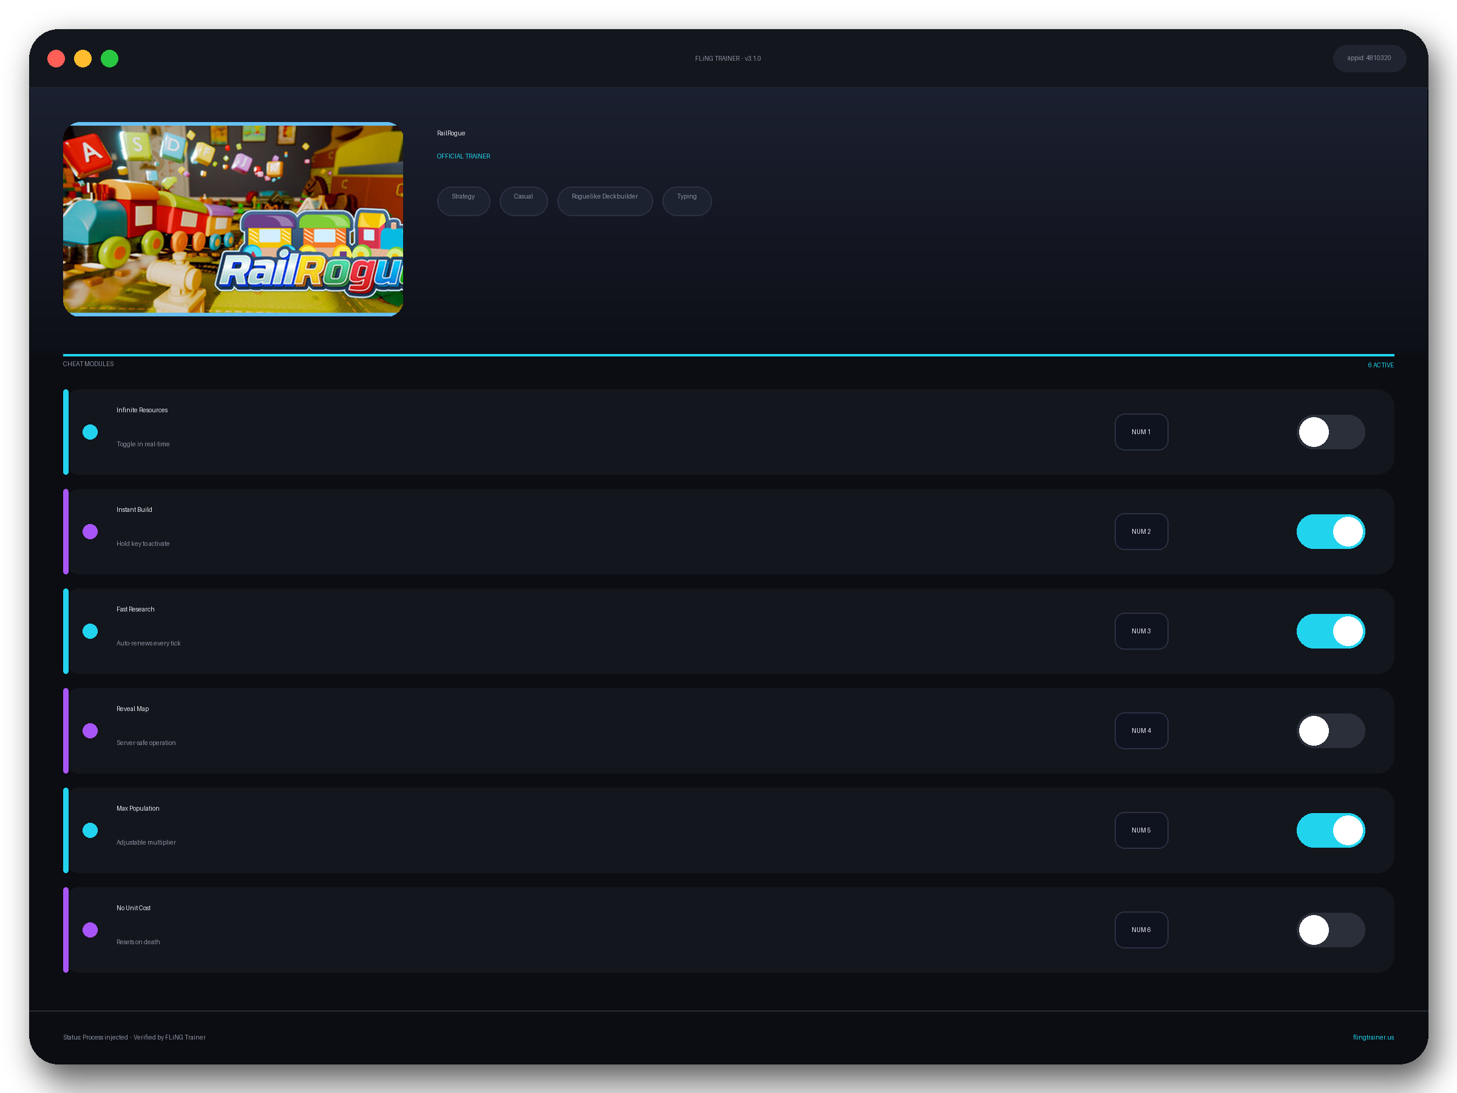Rebind the NUM 6 hotkey

(x=1141, y=930)
